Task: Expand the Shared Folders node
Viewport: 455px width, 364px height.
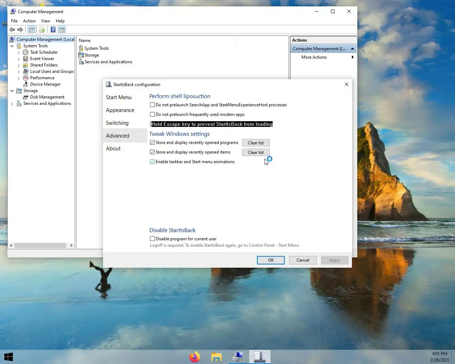Action: (19, 65)
